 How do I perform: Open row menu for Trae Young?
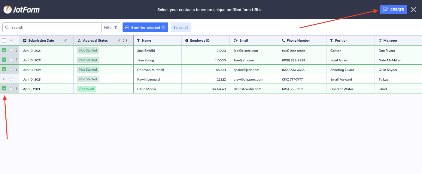tap(16, 60)
